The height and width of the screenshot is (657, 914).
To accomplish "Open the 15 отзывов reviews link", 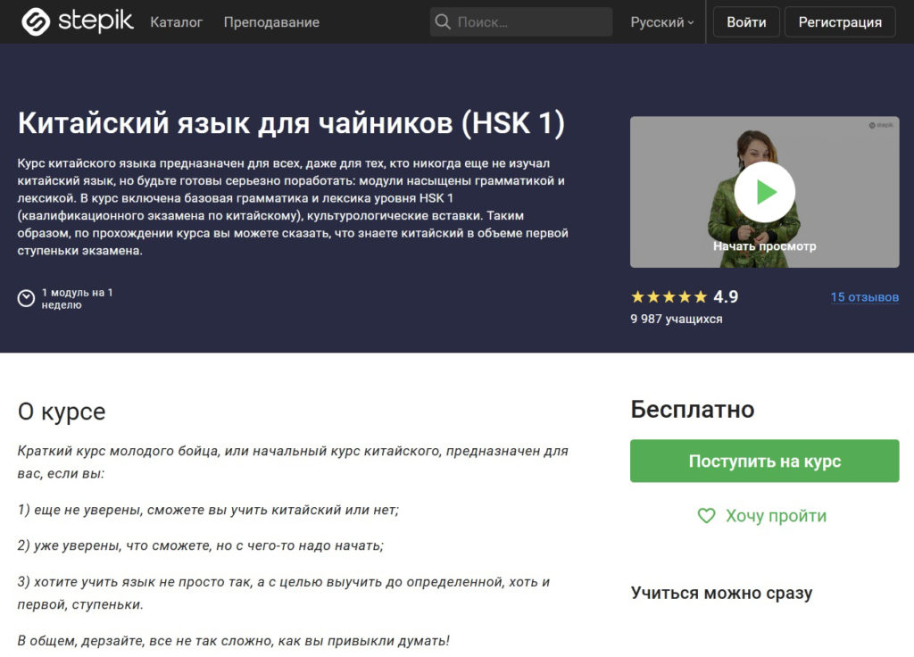I will 864,297.
